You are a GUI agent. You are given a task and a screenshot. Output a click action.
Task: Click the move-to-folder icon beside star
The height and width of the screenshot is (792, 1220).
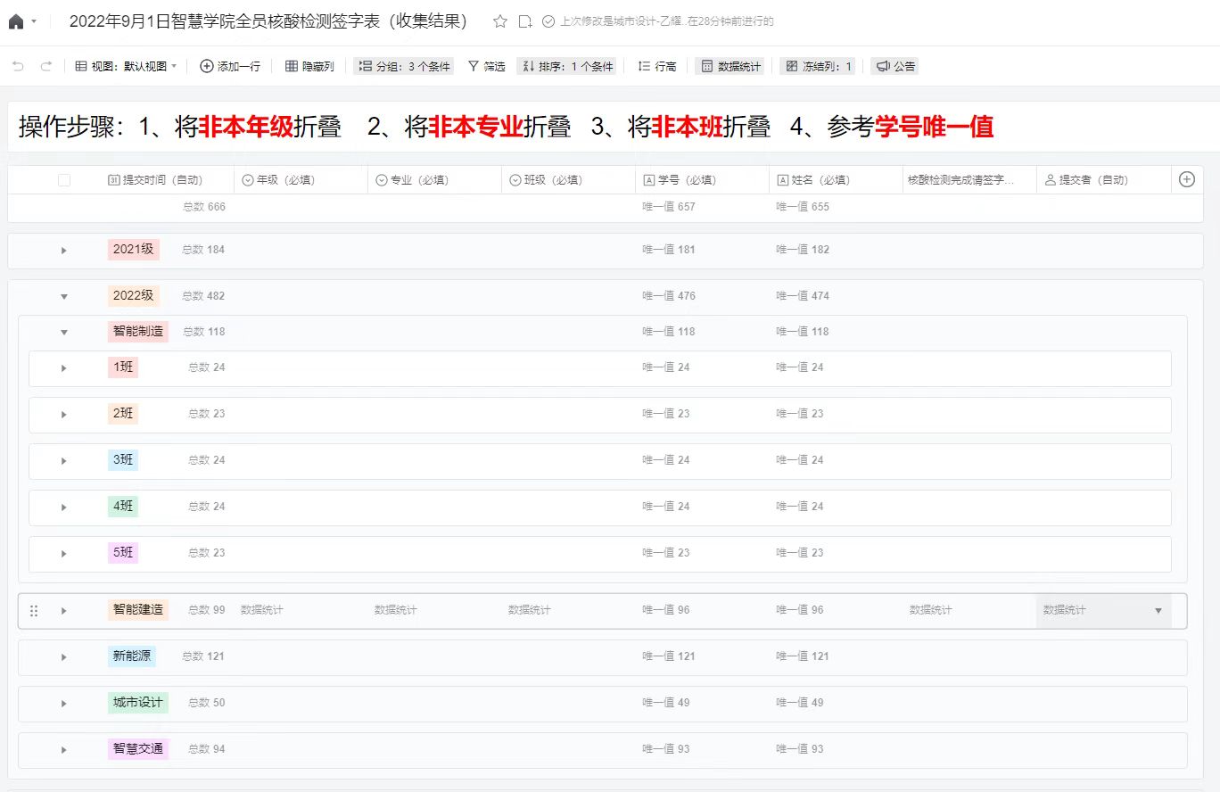(525, 21)
